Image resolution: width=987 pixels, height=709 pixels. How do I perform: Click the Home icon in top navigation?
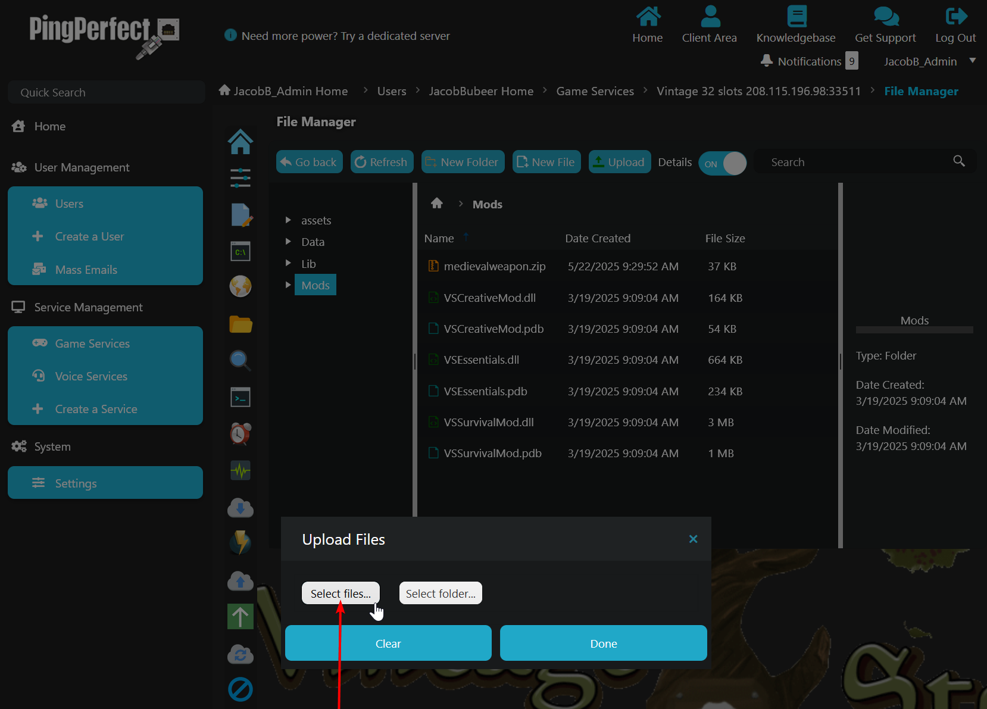tap(648, 17)
